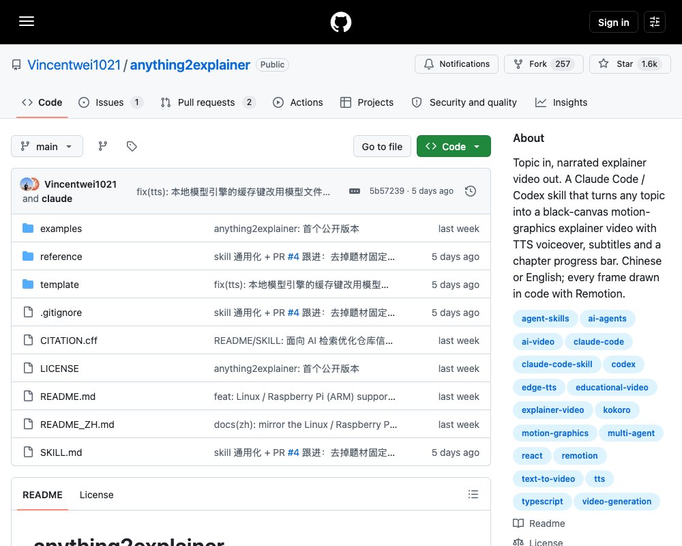
Task: Click the Sign in button
Action: pos(613,23)
